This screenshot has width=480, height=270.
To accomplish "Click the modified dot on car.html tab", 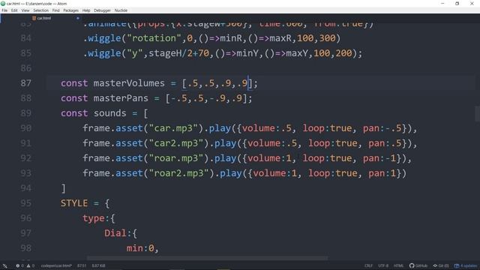I will (x=78, y=18).
